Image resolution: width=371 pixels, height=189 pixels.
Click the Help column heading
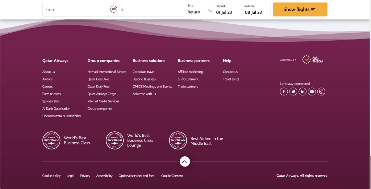227,61
